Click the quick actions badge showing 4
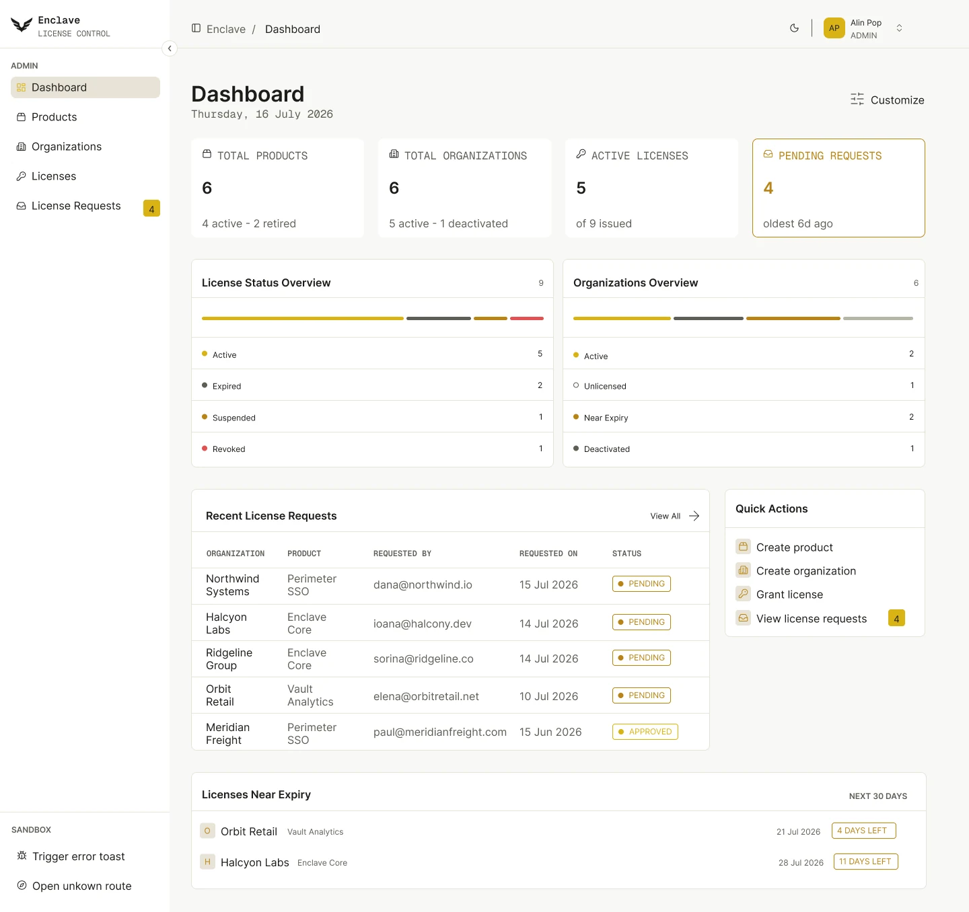969x912 pixels. tap(896, 618)
